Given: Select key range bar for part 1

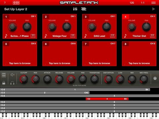Looking at the screenshot, I should point(75,90).
